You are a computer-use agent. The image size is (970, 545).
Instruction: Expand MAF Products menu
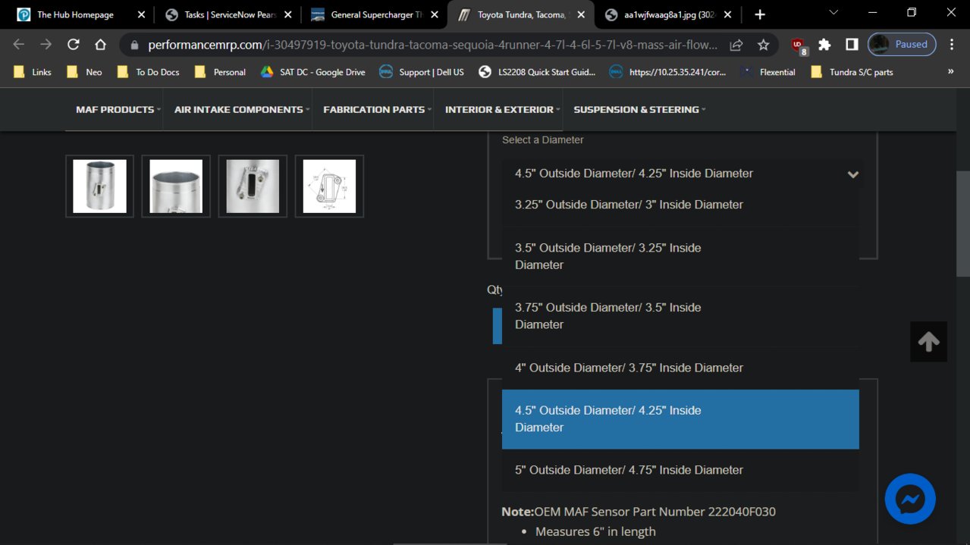click(x=118, y=109)
